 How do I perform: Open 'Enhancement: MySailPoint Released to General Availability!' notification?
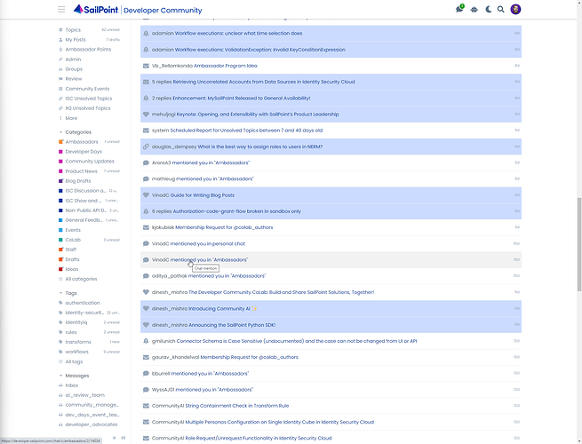pyautogui.click(x=331, y=98)
